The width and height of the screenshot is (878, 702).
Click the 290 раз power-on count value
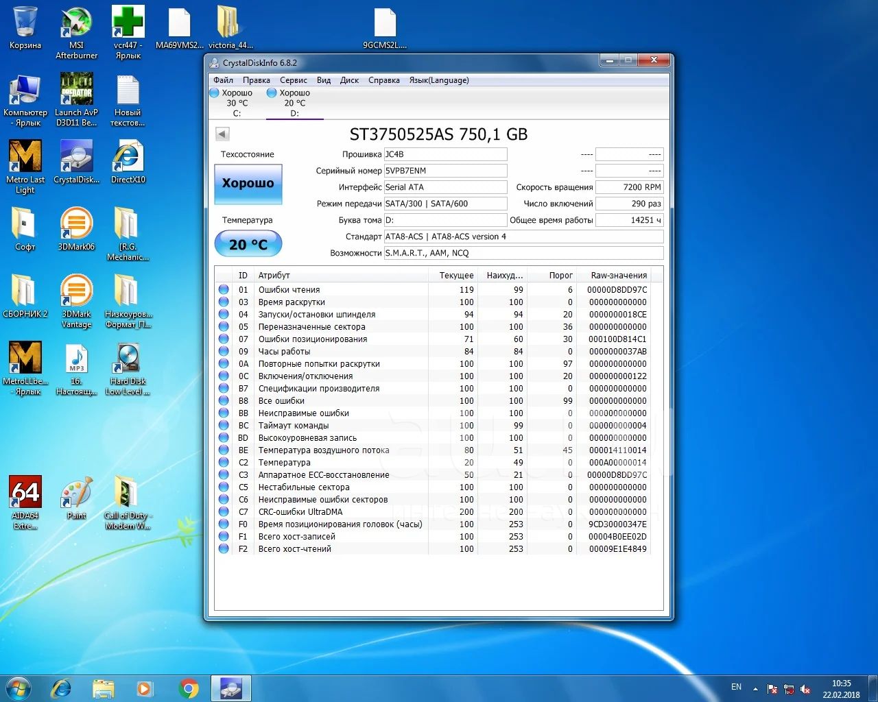pos(629,204)
